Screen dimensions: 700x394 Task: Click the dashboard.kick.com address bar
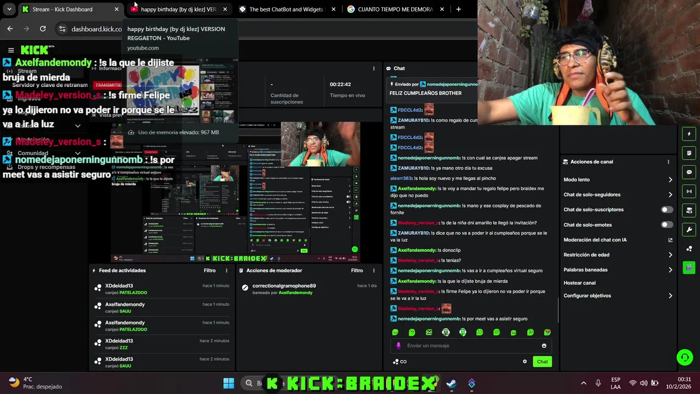coord(96,29)
